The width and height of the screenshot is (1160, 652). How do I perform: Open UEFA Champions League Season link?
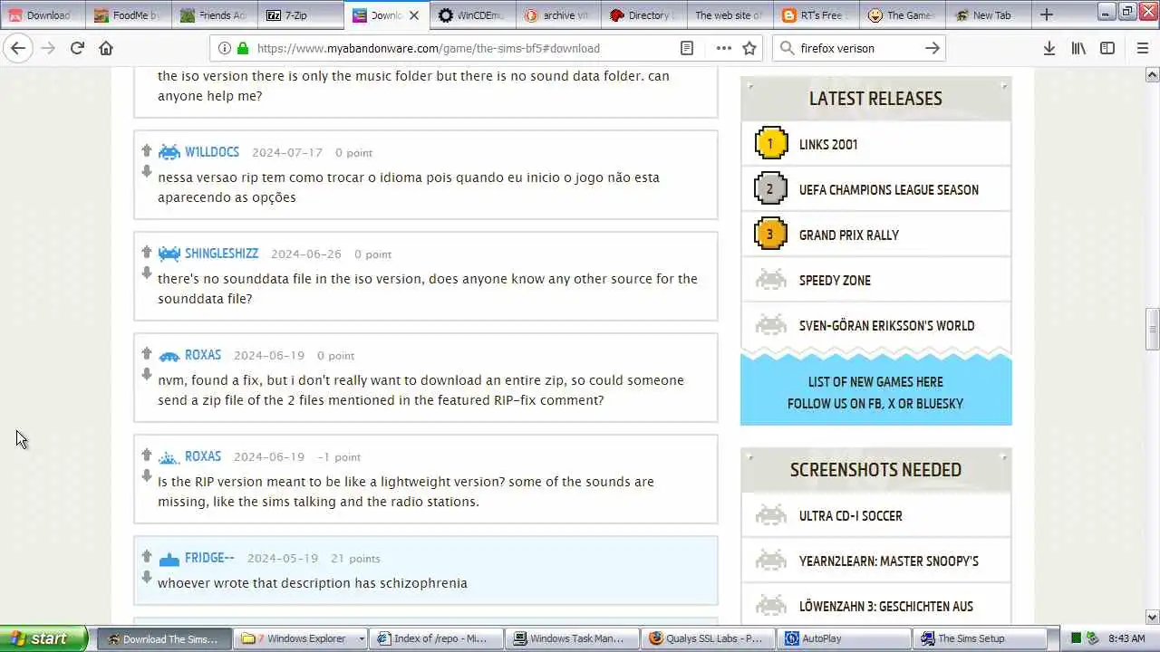[889, 189]
